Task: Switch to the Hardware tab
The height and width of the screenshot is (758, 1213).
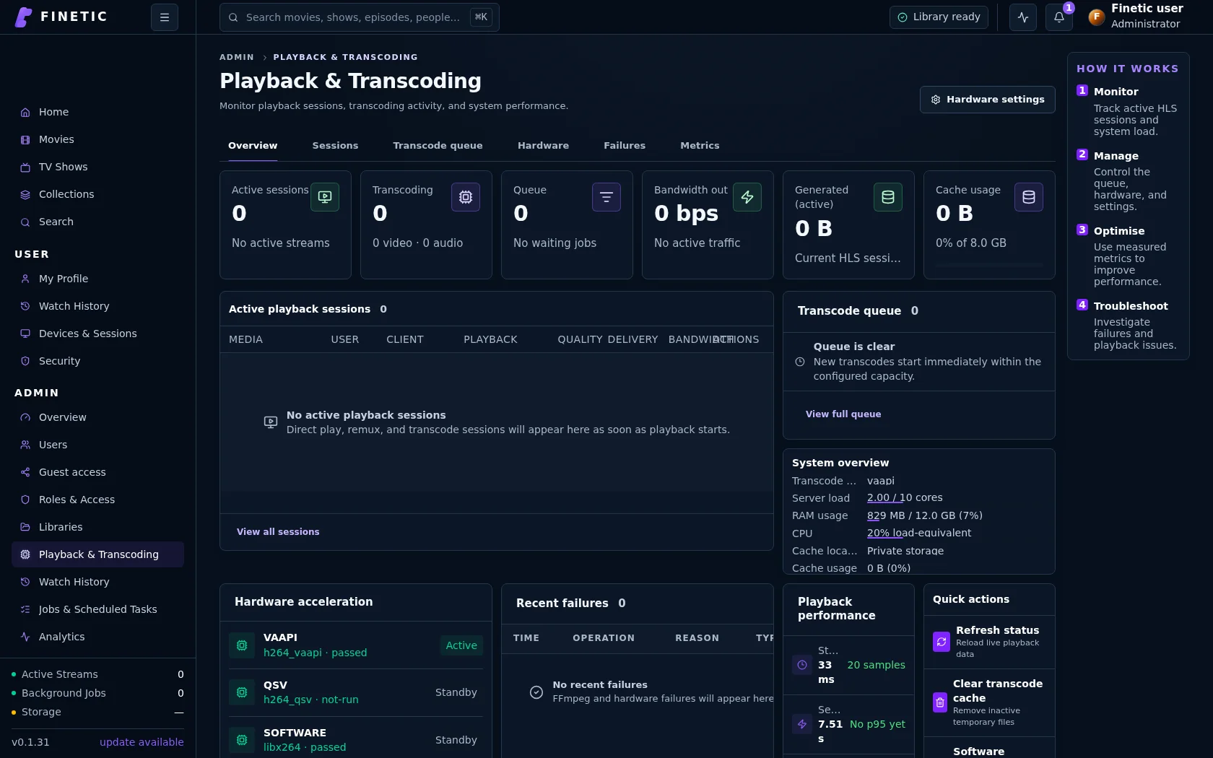Action: pyautogui.click(x=543, y=146)
